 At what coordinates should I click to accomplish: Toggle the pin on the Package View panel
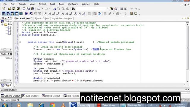click(x=8, y=54)
